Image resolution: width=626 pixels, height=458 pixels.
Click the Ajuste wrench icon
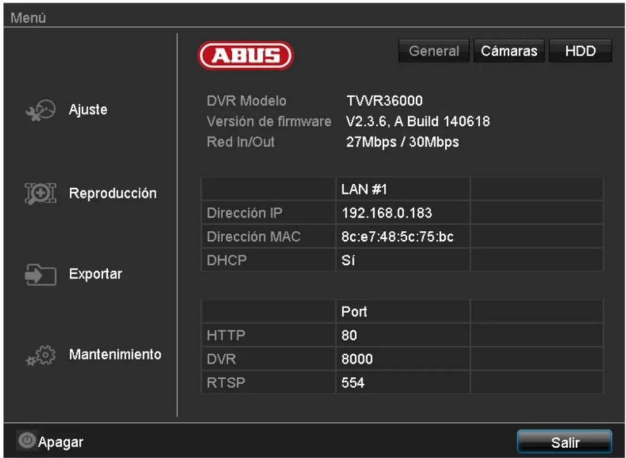pyautogui.click(x=40, y=110)
